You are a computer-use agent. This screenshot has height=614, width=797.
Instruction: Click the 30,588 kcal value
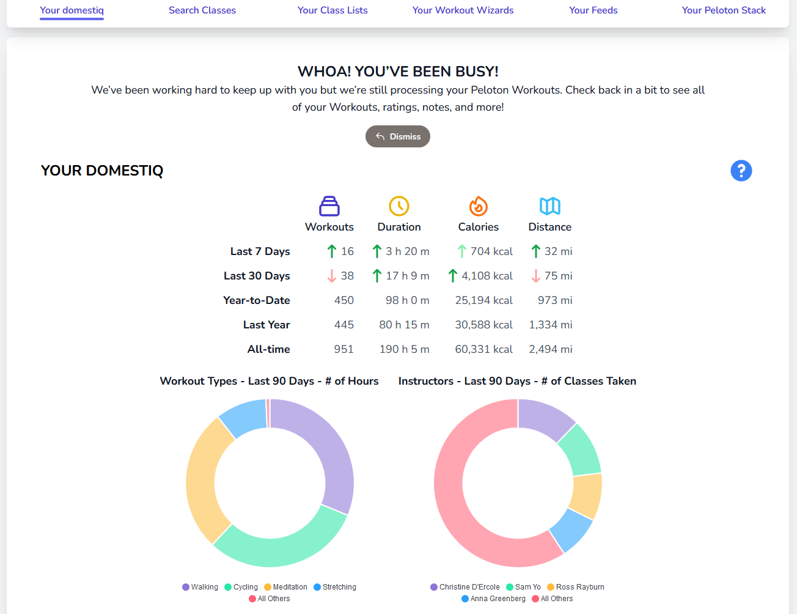(484, 325)
